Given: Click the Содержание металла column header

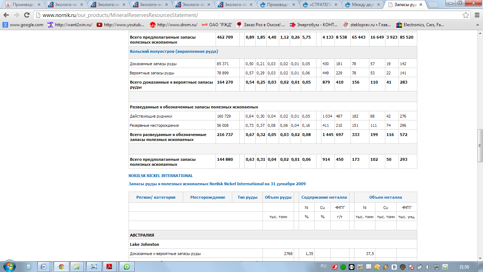Looking at the screenshot, I should pos(324,197).
